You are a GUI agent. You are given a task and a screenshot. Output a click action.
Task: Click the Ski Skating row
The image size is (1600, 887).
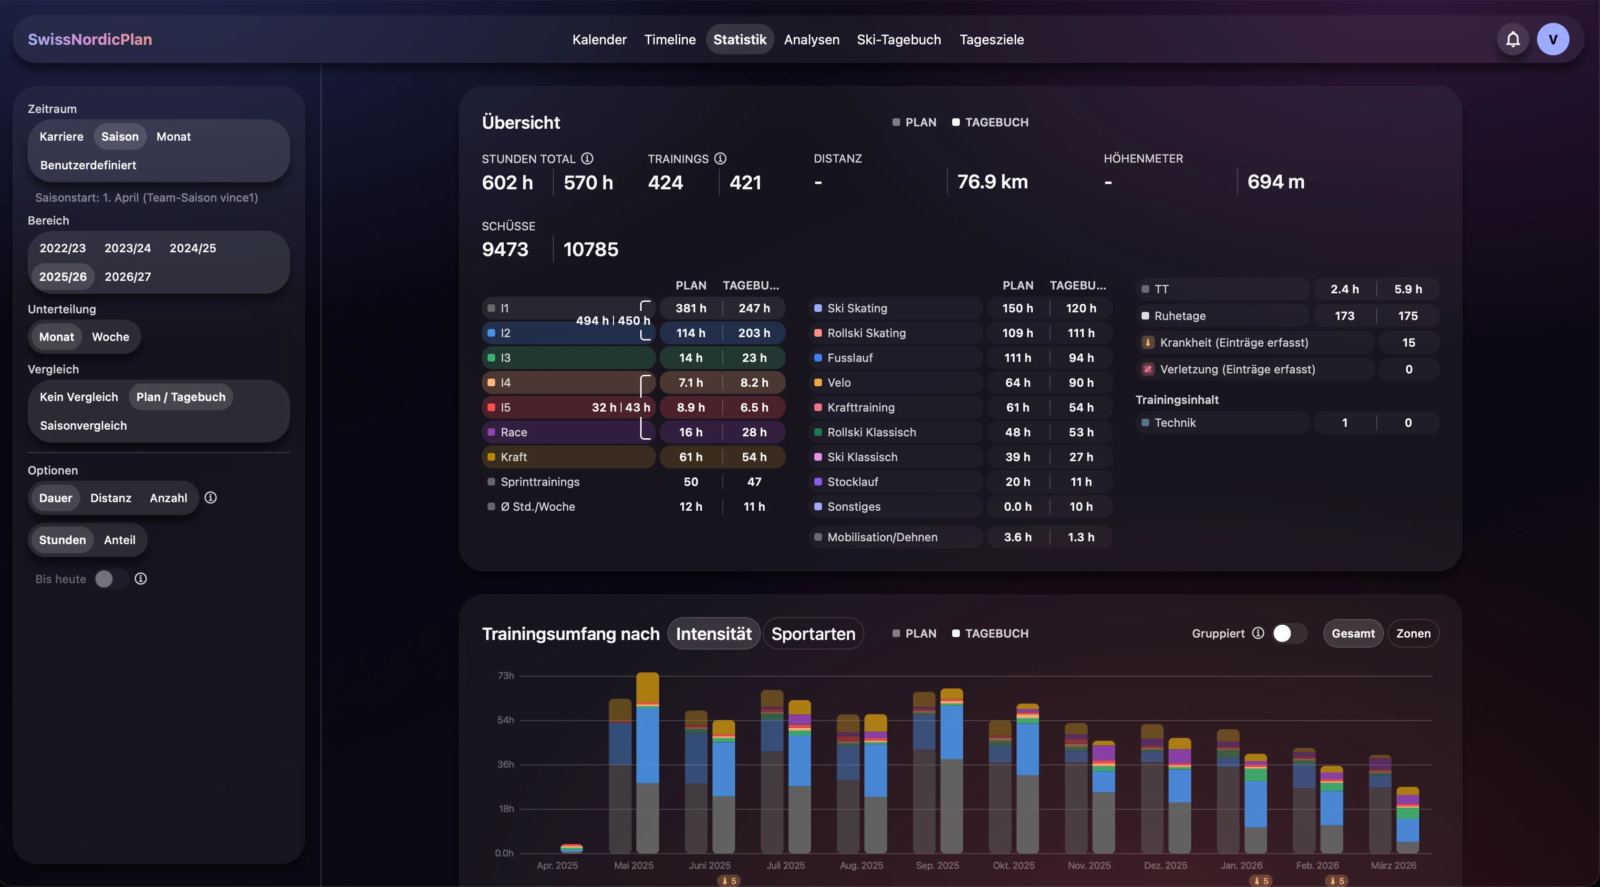tap(960, 309)
